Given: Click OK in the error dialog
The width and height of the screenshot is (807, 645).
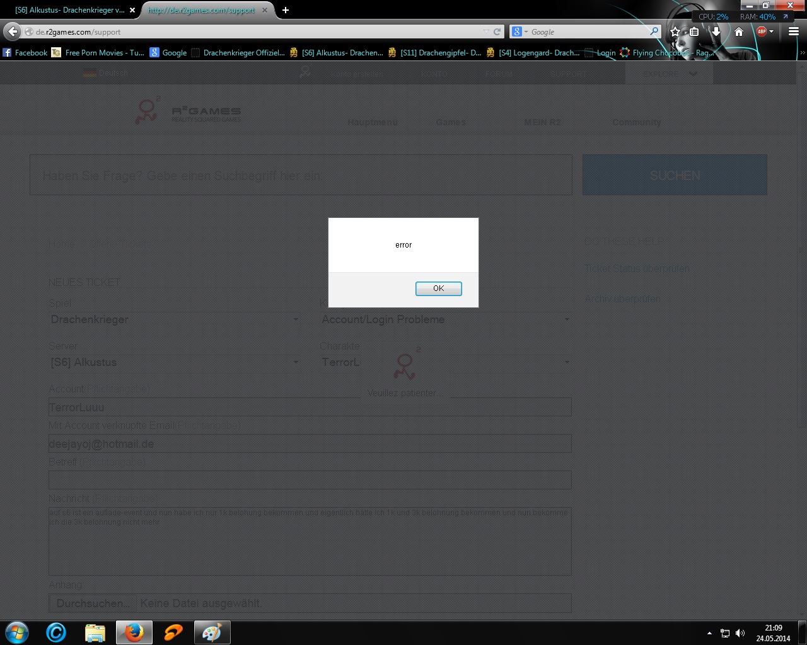Looking at the screenshot, I should [x=438, y=288].
